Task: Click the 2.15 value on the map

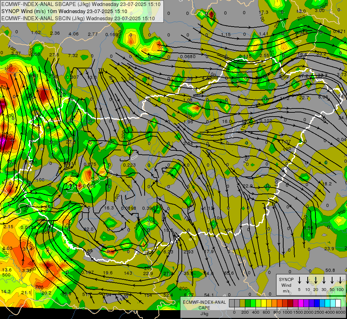Action: coord(9,227)
